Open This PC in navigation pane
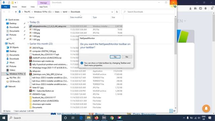The image size is (215, 121). coord(11,44)
